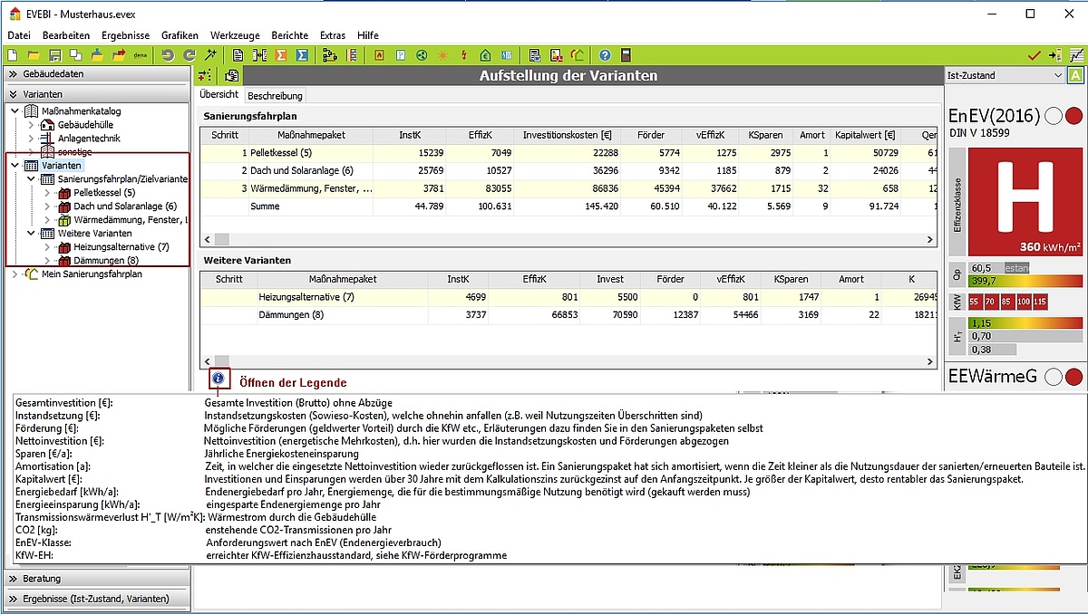Image resolution: width=1088 pixels, height=614 pixels.
Task: Click the orange sun toolbar icon
Action: 442,55
